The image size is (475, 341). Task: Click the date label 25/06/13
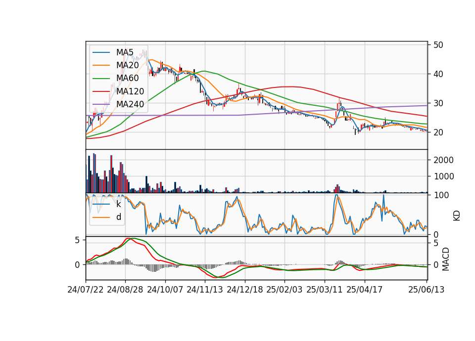tap(426, 290)
